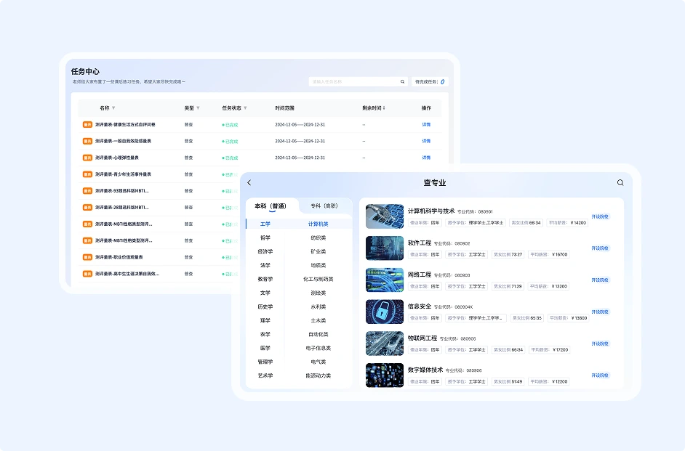This screenshot has height=451, width=685.
Task: Choose the 电子信息类 category
Action: point(318,348)
